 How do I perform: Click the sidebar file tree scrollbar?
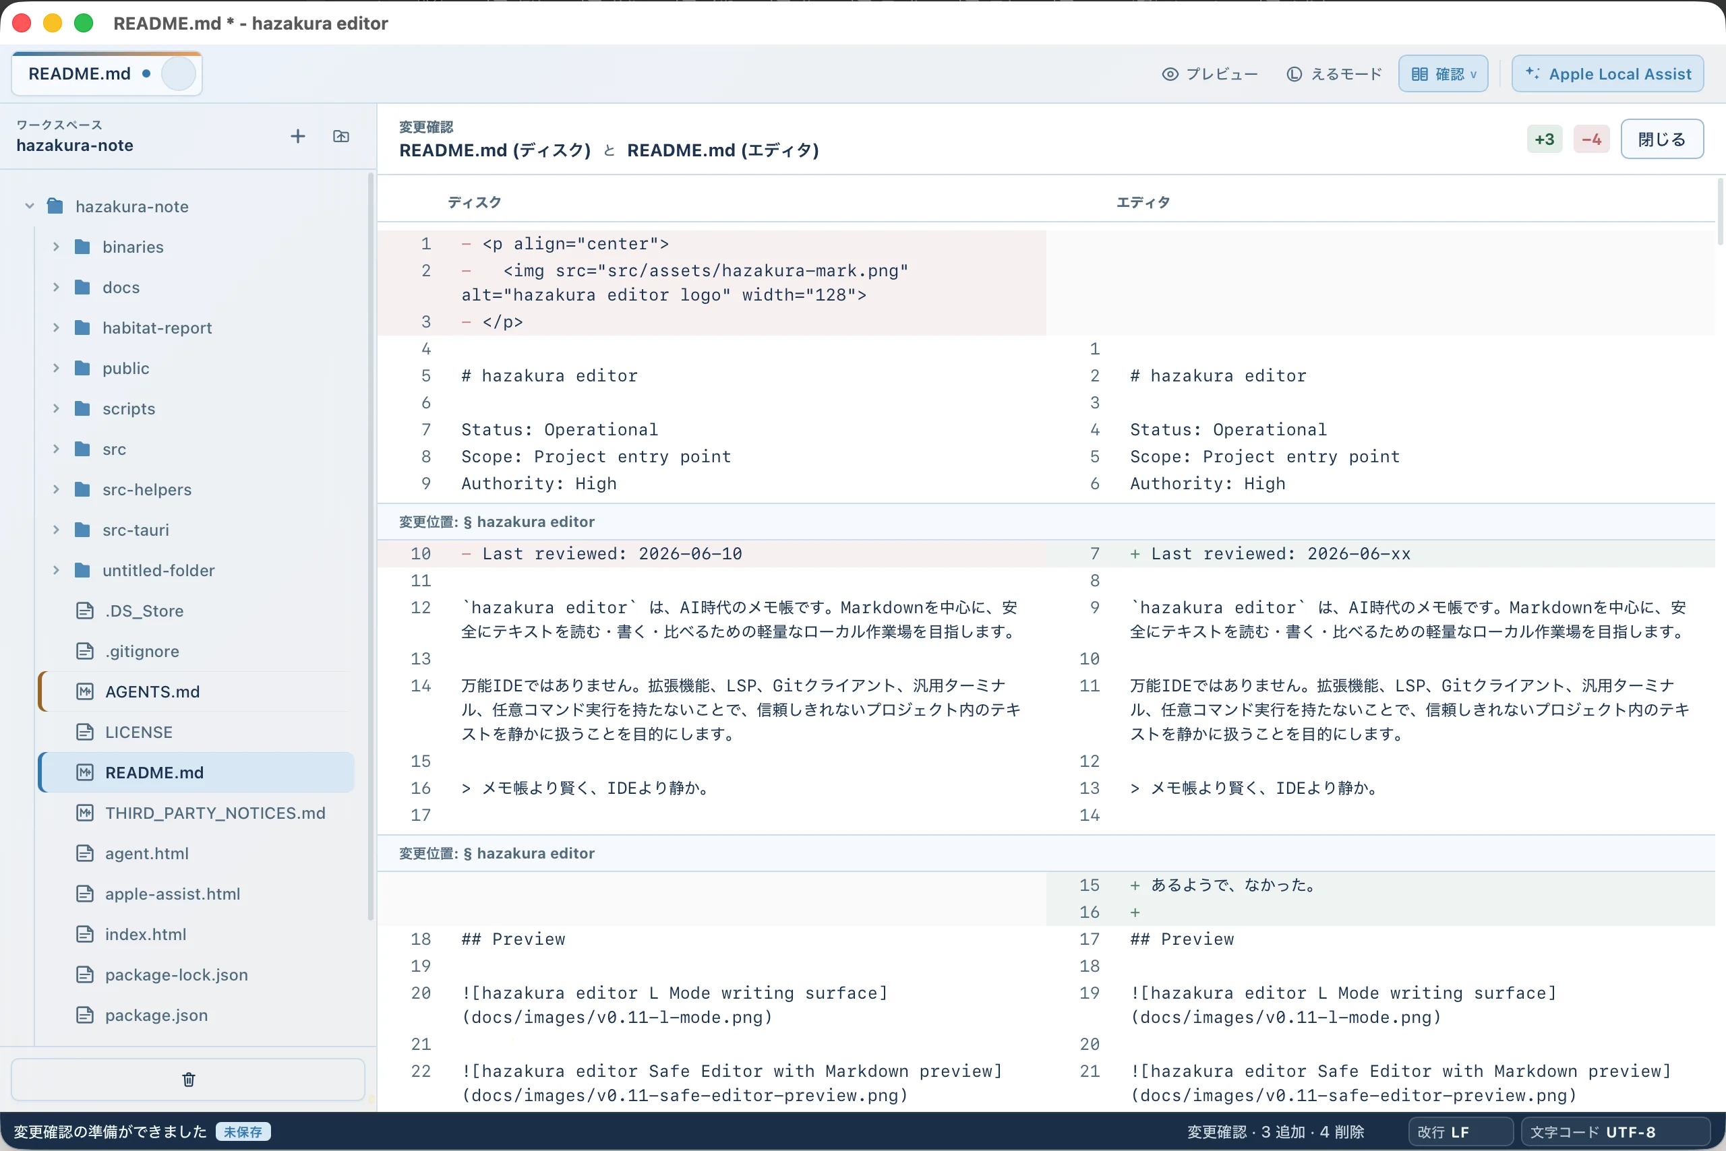point(370,547)
